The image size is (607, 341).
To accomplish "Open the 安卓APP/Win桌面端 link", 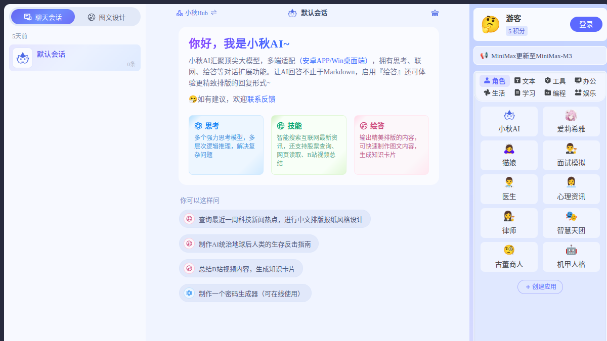I will [x=333, y=61].
